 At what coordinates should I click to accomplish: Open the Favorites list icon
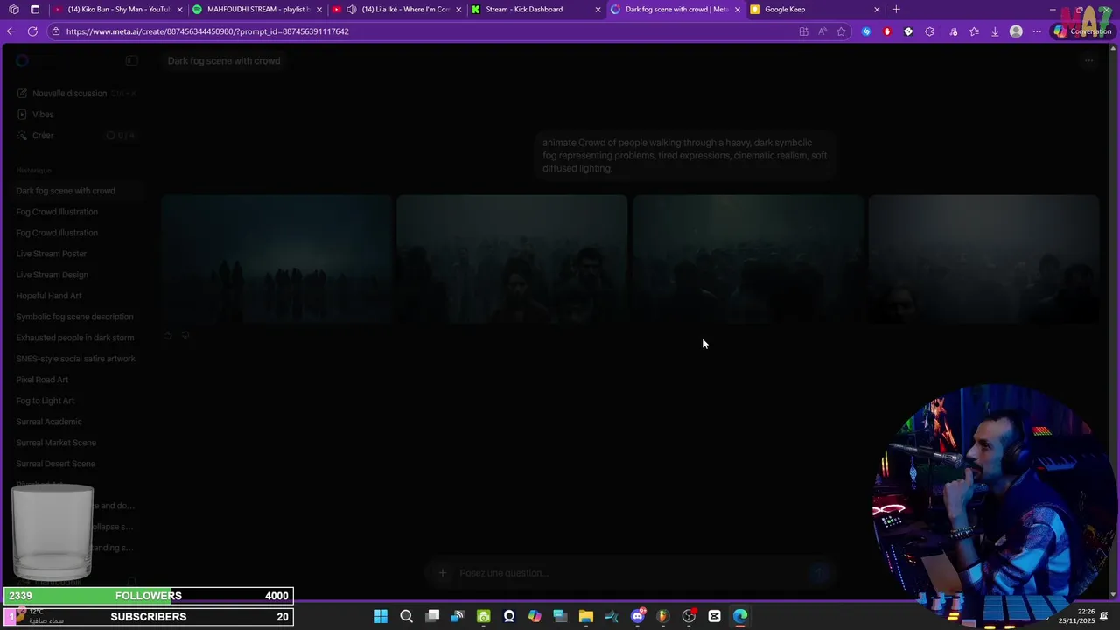pyautogui.click(x=974, y=31)
